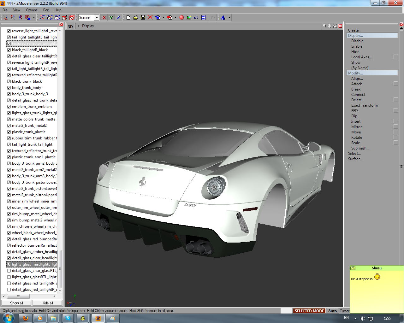Image resolution: width=404 pixels, height=323 pixels.
Task: Check lights_glass_glassRTL_lights checkbox
Action: pos(9,277)
